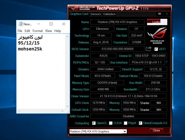
Task: Click Notepad vertical scrollbar down arrow
Action: pos(67,106)
